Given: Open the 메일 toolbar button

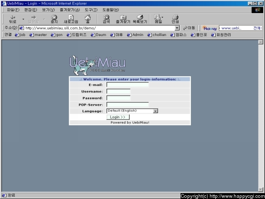Looking at the screenshot, I should point(158,19).
